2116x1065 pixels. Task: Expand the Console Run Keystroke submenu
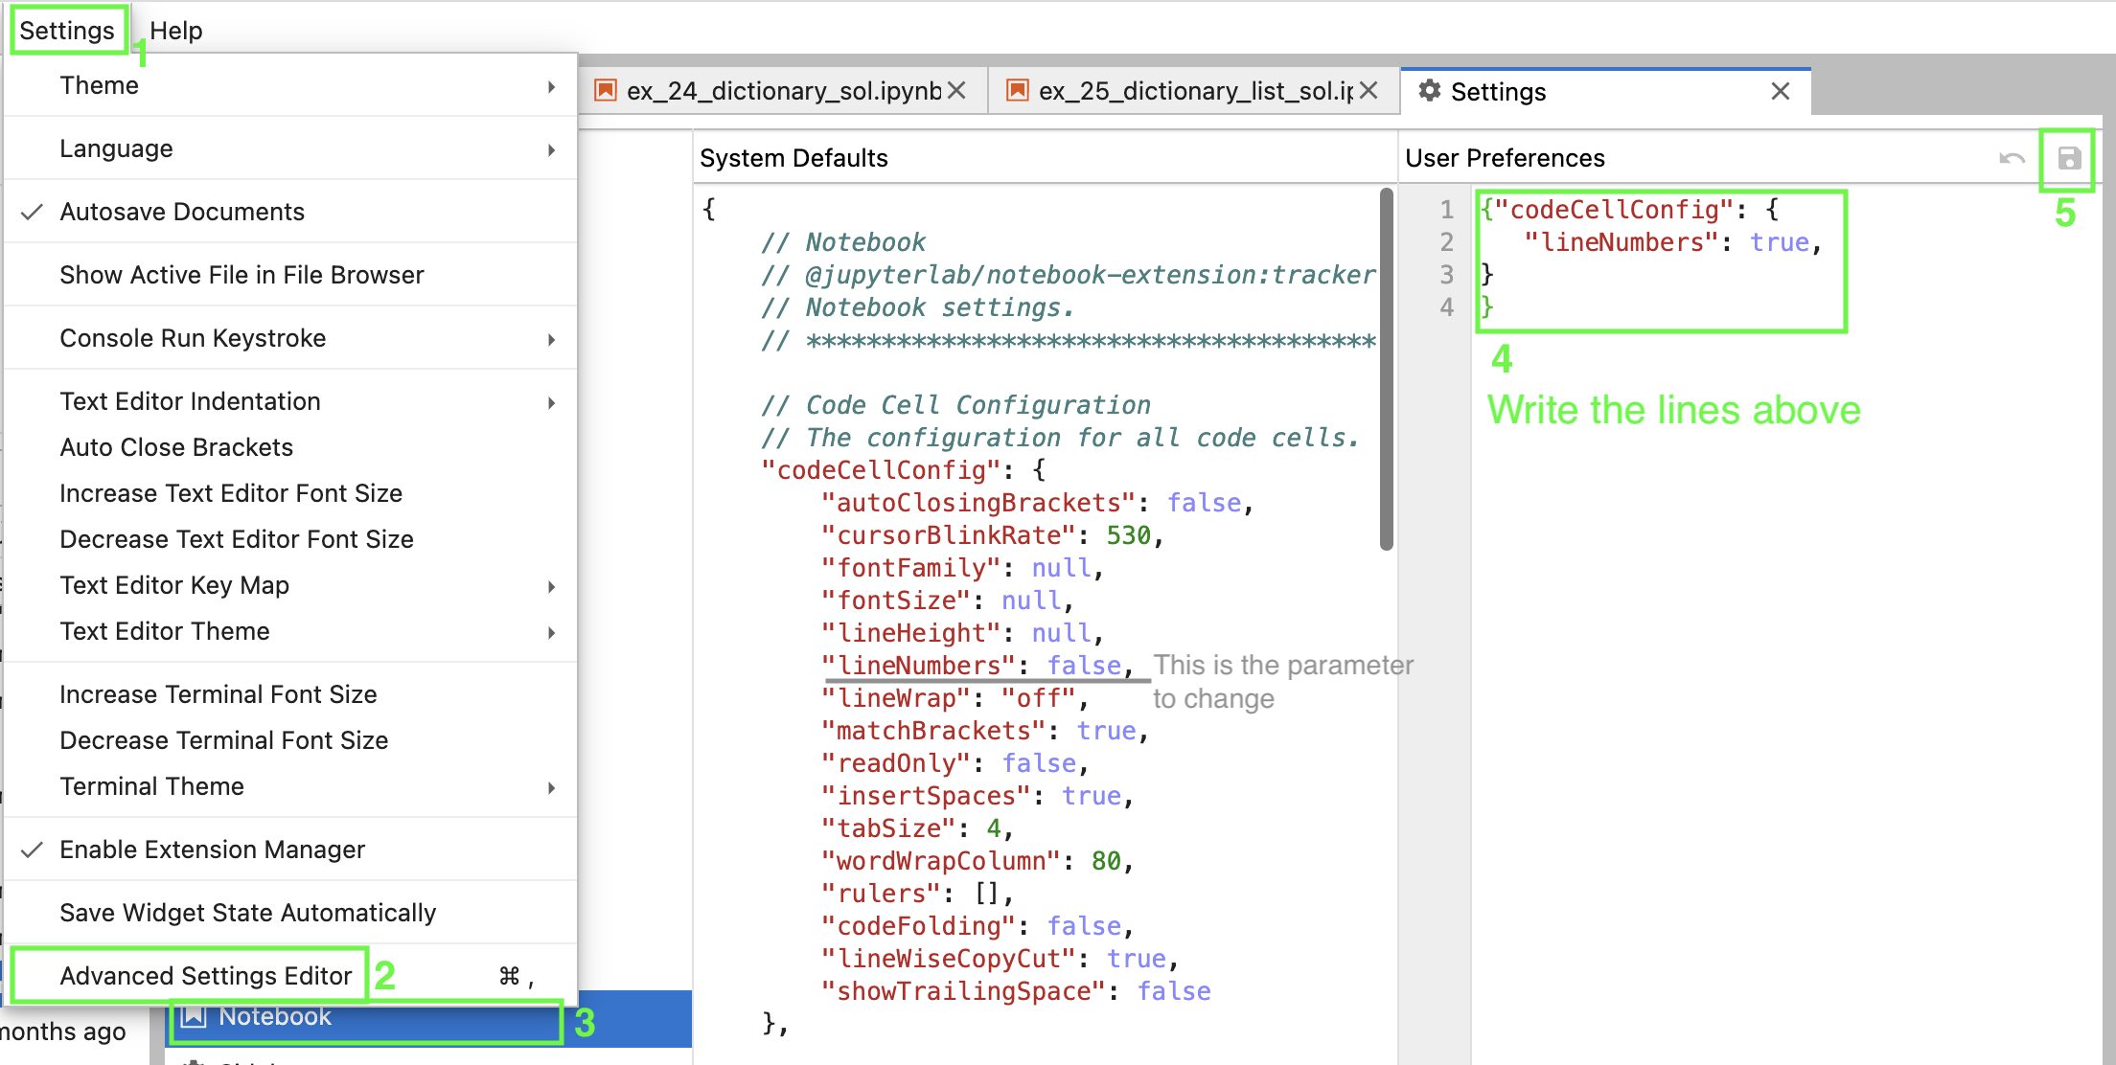(290, 338)
